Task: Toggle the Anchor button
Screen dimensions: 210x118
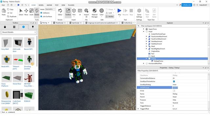Action: click(110, 16)
